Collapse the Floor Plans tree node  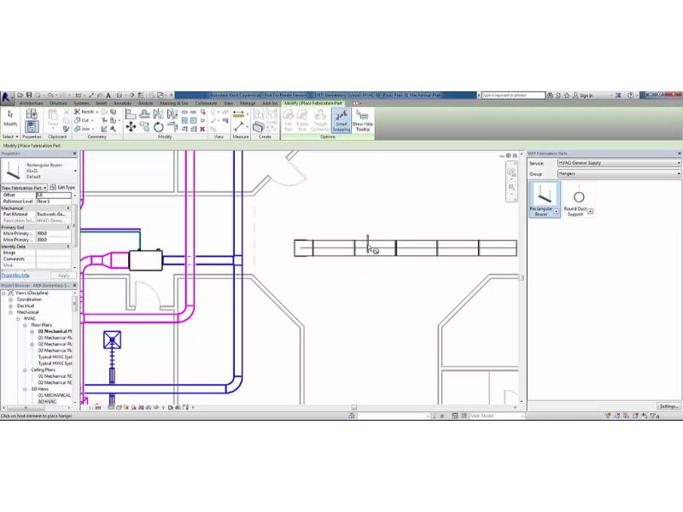click(27, 325)
